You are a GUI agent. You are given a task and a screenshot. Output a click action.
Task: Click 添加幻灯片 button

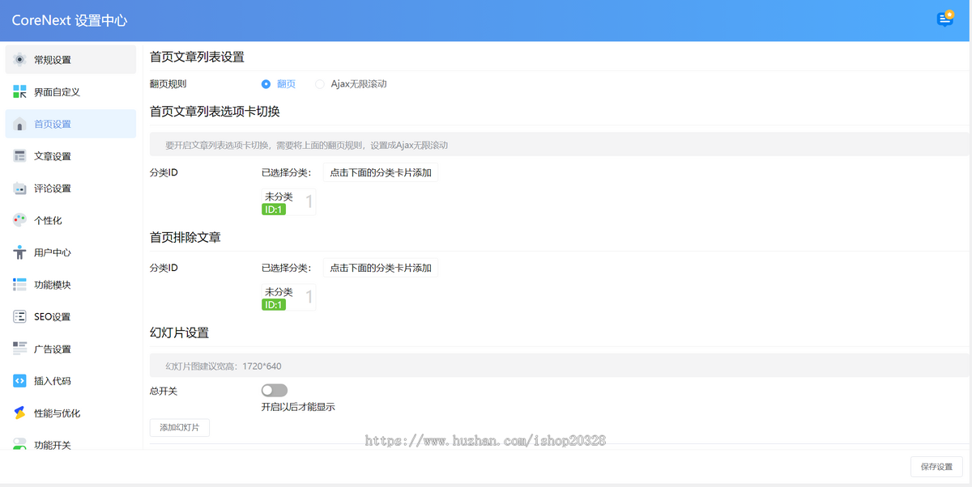(180, 427)
